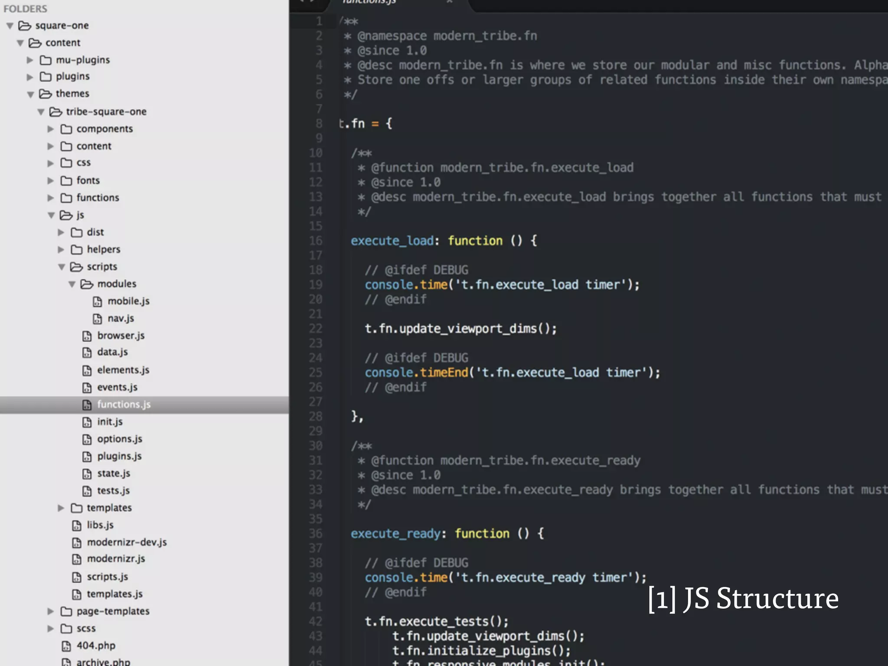Click the modernizr.js file icon
Screen dimensions: 888x666
77,559
